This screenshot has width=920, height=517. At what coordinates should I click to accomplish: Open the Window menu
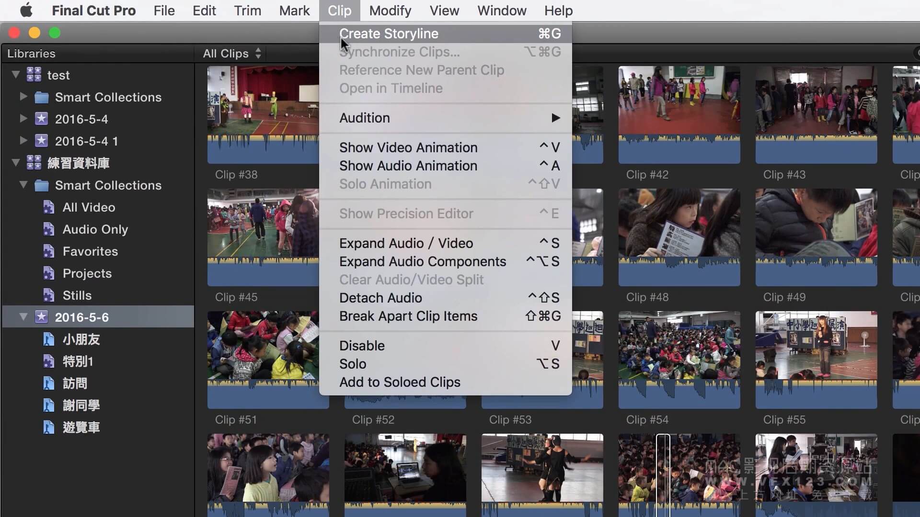pos(502,11)
